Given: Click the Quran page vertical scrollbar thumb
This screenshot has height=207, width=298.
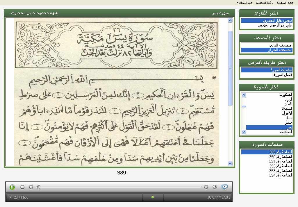Looking at the screenshot, I should point(230,68).
